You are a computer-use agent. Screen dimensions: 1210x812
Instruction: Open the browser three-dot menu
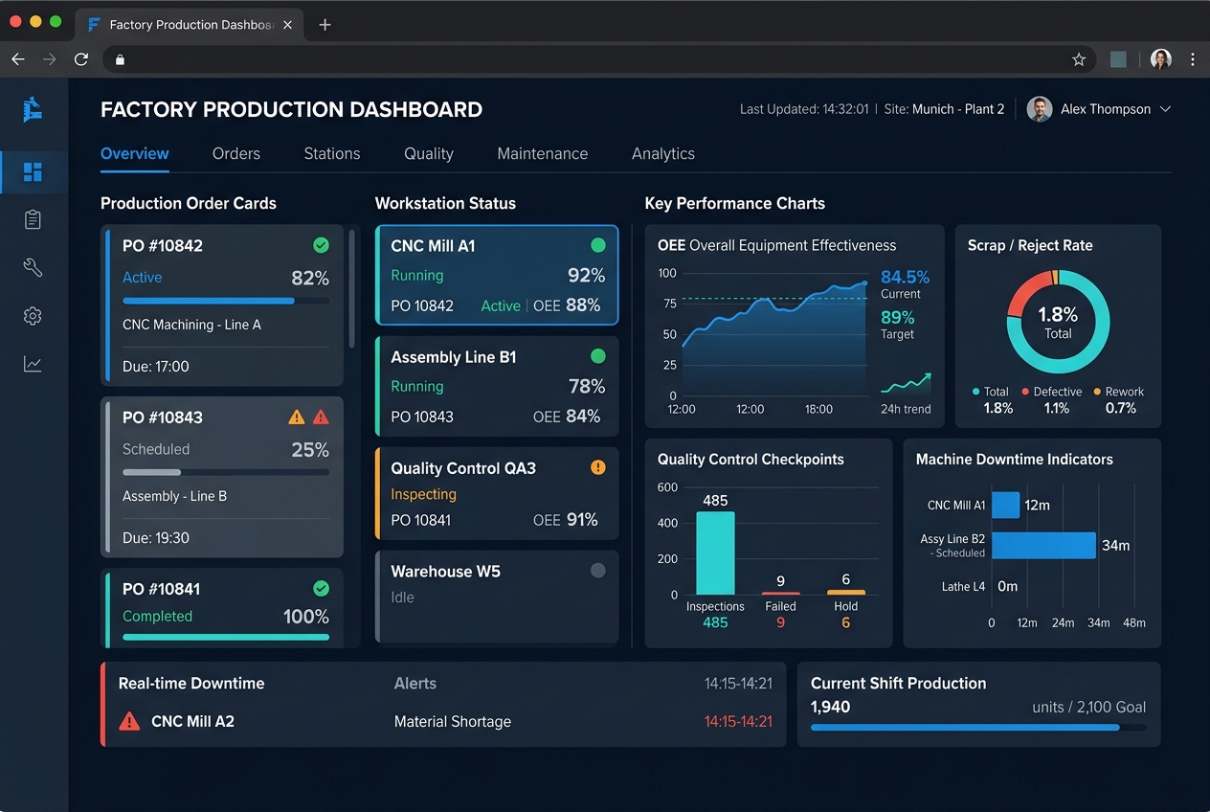(1193, 59)
